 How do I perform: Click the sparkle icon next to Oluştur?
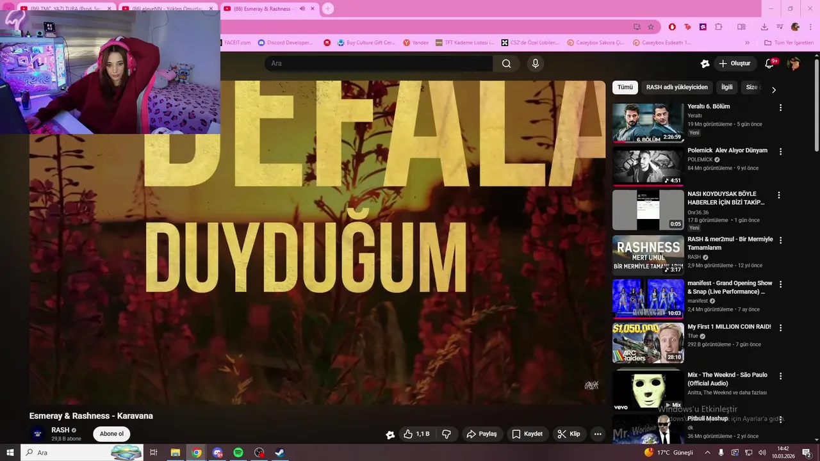(x=705, y=63)
